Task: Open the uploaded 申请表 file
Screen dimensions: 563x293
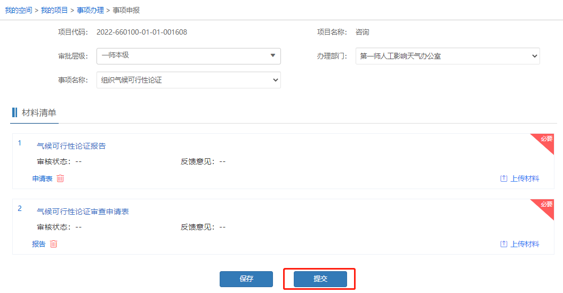Action: click(x=42, y=178)
